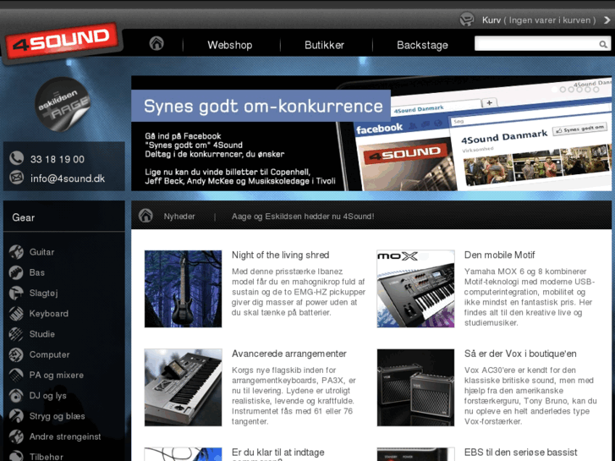Select the sixth banner slide dot
Screen dimensions: 615x461
coord(596,90)
